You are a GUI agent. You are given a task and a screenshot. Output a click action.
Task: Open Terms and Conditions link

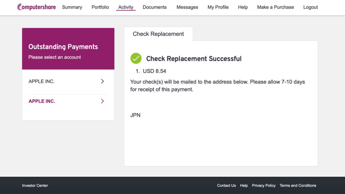[x=298, y=186]
